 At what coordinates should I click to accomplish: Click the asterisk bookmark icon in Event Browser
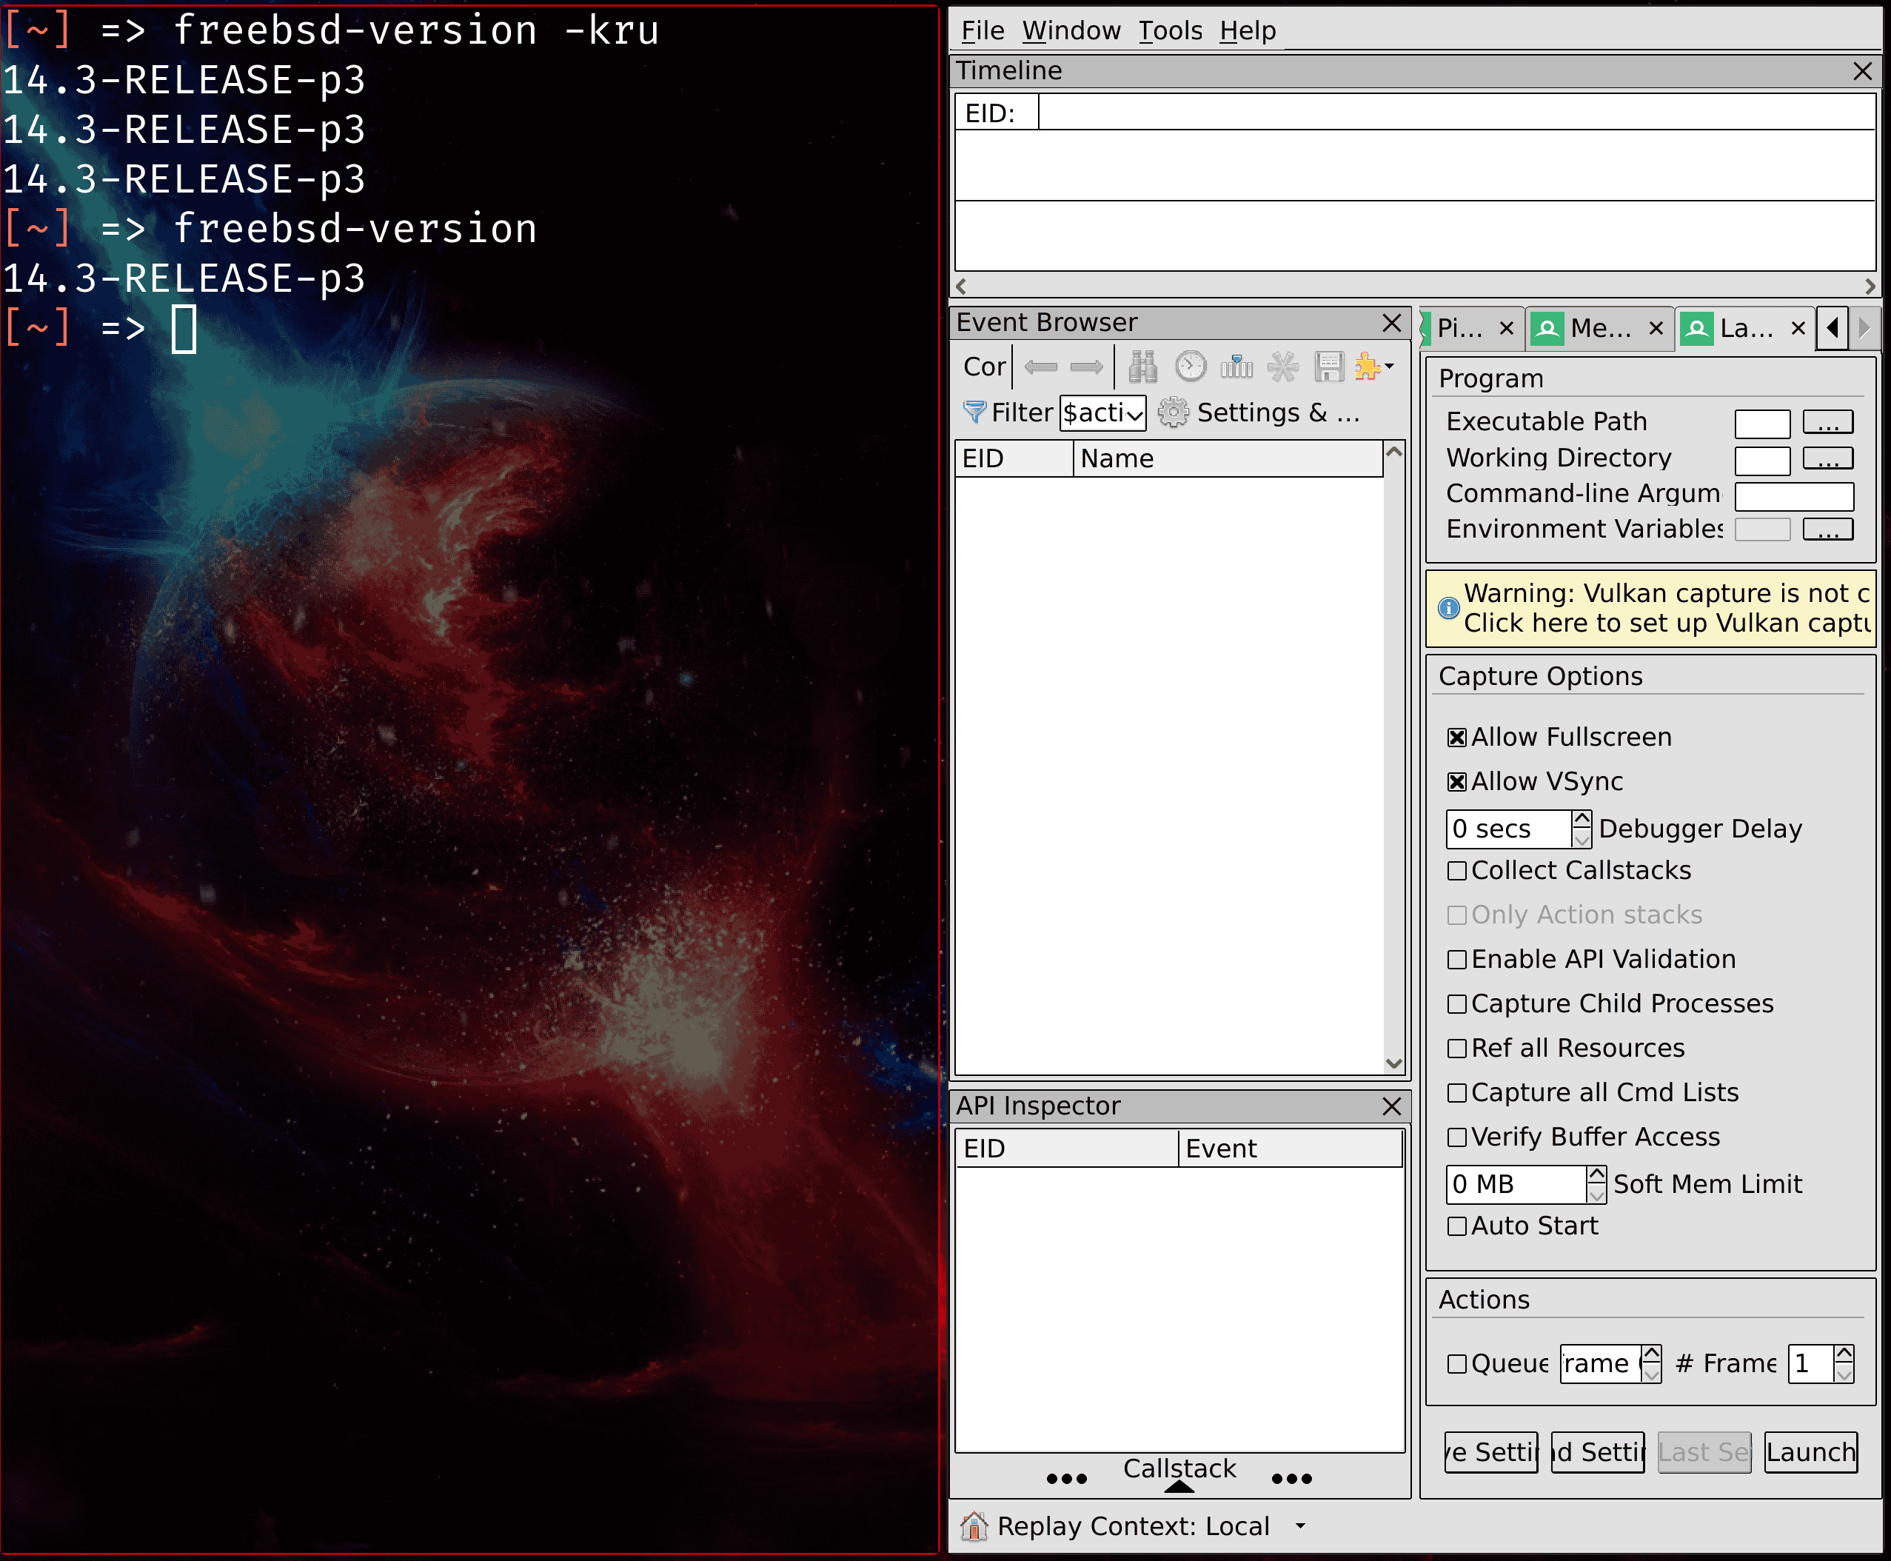tap(1283, 367)
